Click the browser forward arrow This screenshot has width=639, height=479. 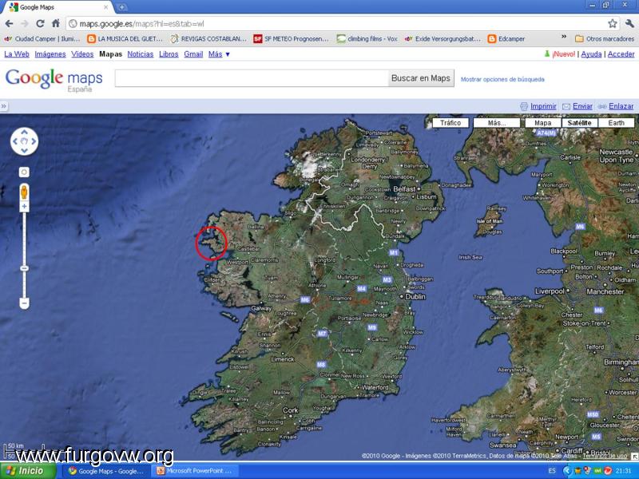25,24
